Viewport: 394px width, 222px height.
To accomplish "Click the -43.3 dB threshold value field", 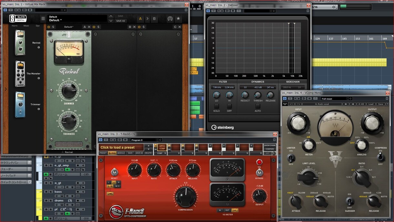I will tap(258, 87).
